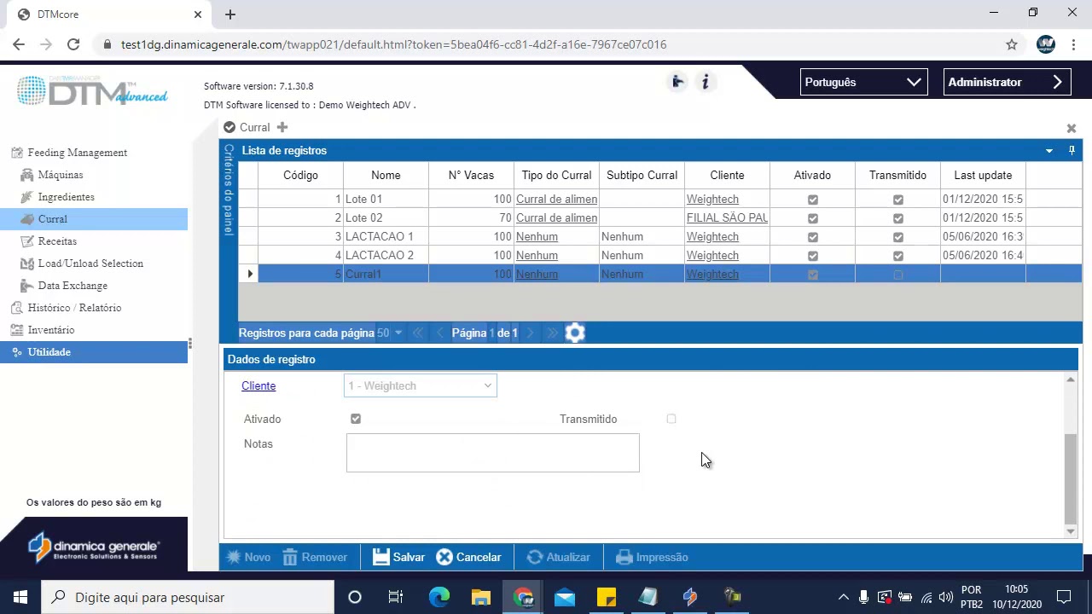Open Microsoft Edge from taskbar

[439, 597]
